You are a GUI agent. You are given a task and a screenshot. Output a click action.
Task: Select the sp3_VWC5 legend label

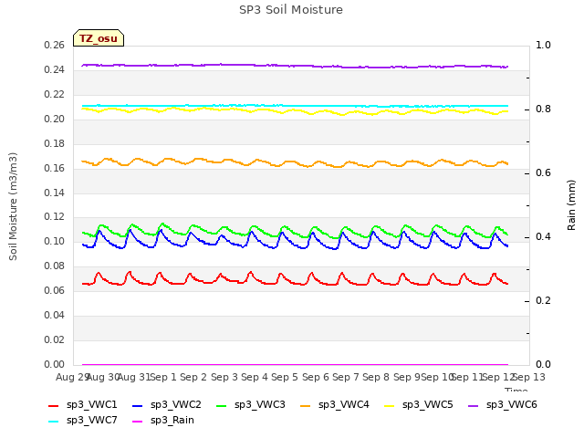click(428, 405)
